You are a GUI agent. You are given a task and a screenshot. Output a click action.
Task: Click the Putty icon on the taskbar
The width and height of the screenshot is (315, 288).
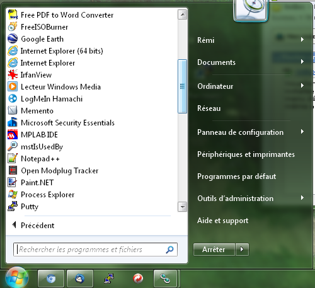click(x=109, y=279)
